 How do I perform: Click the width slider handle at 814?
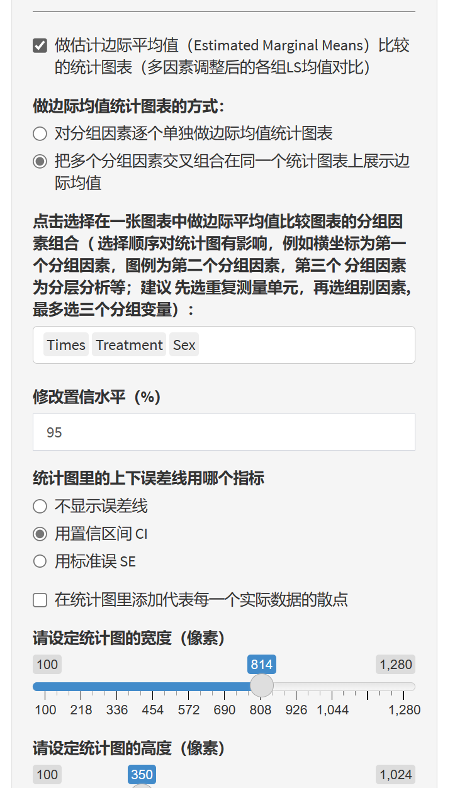coord(262,685)
